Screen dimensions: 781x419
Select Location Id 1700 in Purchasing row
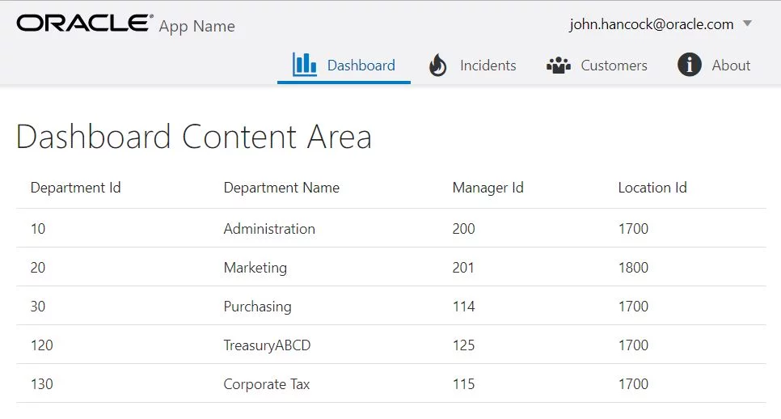tap(634, 307)
